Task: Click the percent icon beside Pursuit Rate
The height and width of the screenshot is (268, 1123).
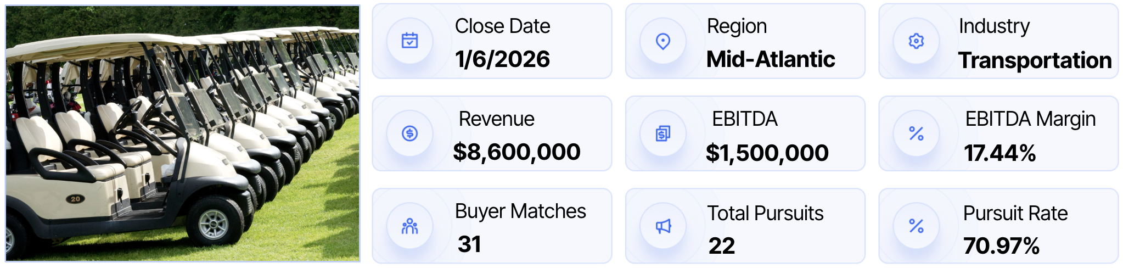Action: pyautogui.click(x=916, y=226)
